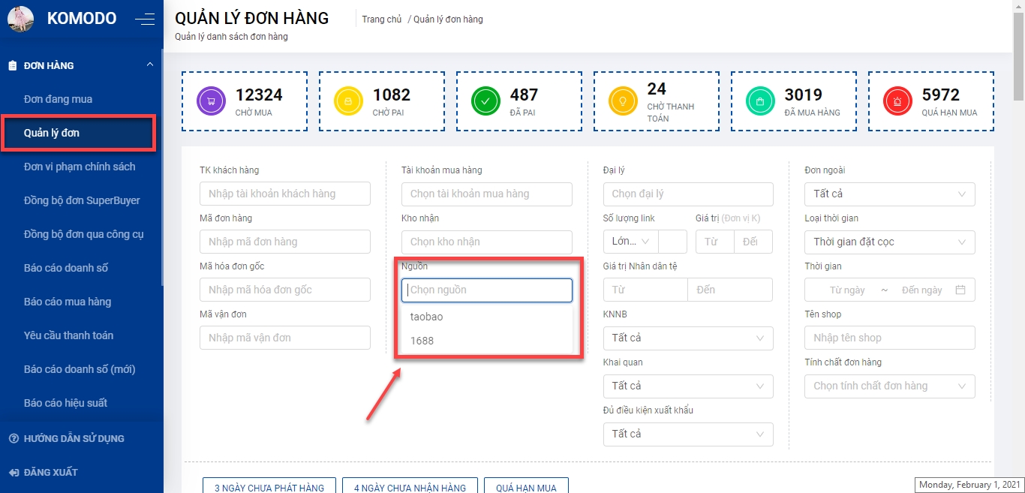
Task: Click the Chọn nguồn search box
Action: [487, 290]
